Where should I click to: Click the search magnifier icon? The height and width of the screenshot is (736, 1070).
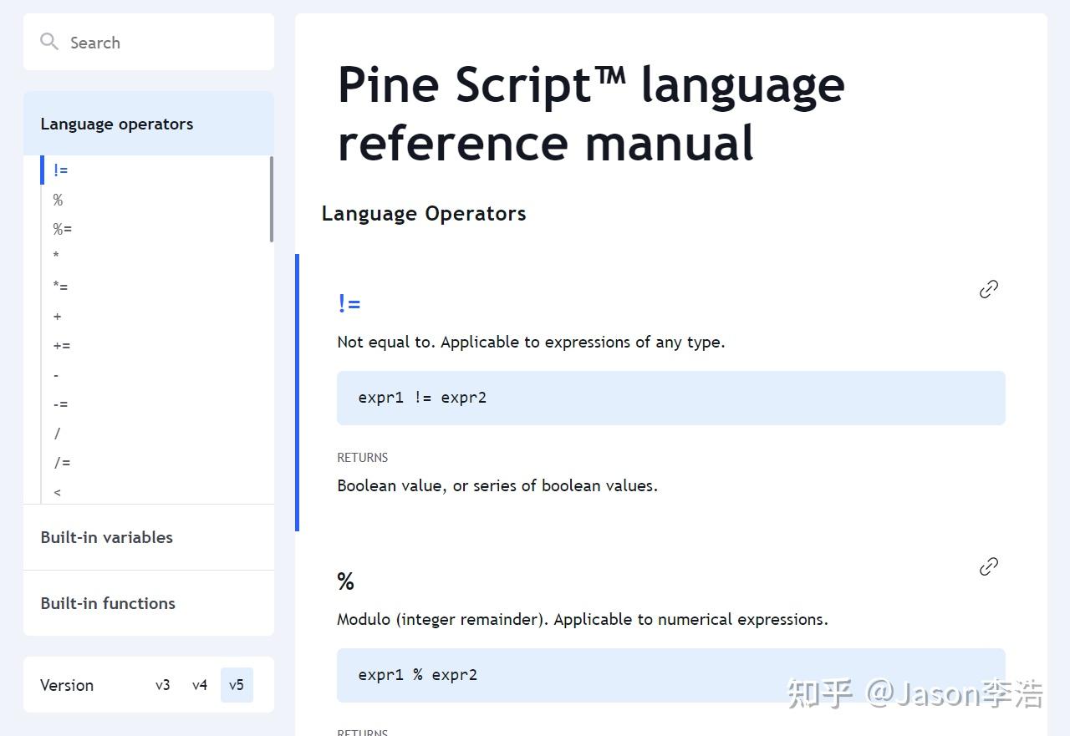click(48, 41)
